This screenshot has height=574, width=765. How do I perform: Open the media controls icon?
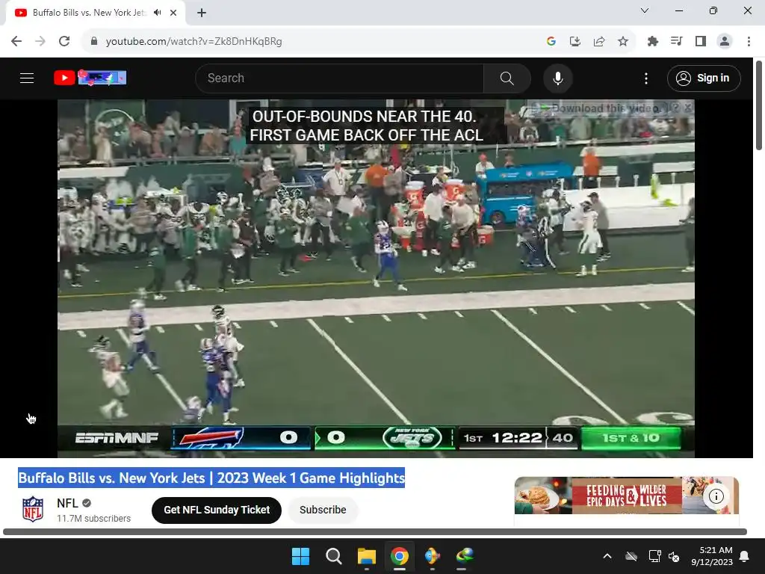tap(677, 42)
